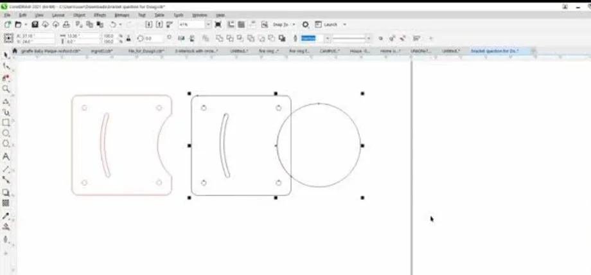Select the Artistic Media tool
Viewport: 591px width, 275px height.
6,112
